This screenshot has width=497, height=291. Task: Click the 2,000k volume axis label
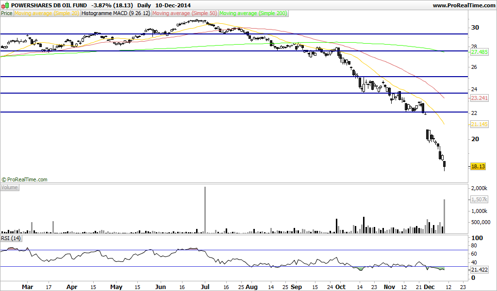[479, 188]
